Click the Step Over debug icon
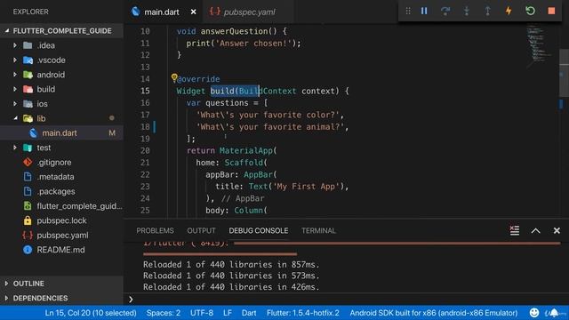 pos(445,11)
